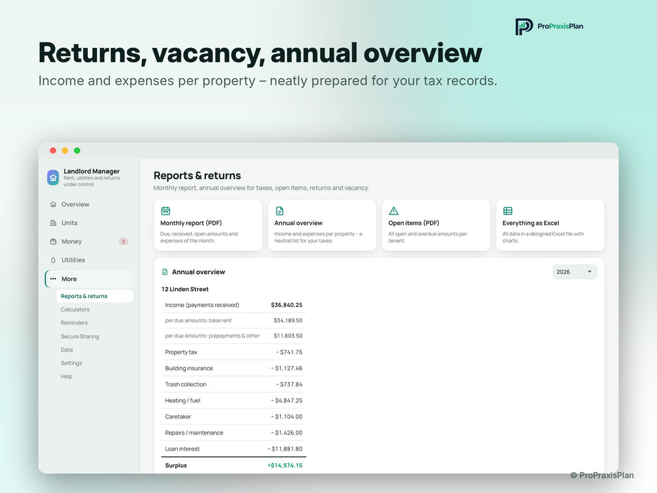Click the spreadsheet icon on Everything as Excel card
The image size is (657, 493).
(x=508, y=211)
